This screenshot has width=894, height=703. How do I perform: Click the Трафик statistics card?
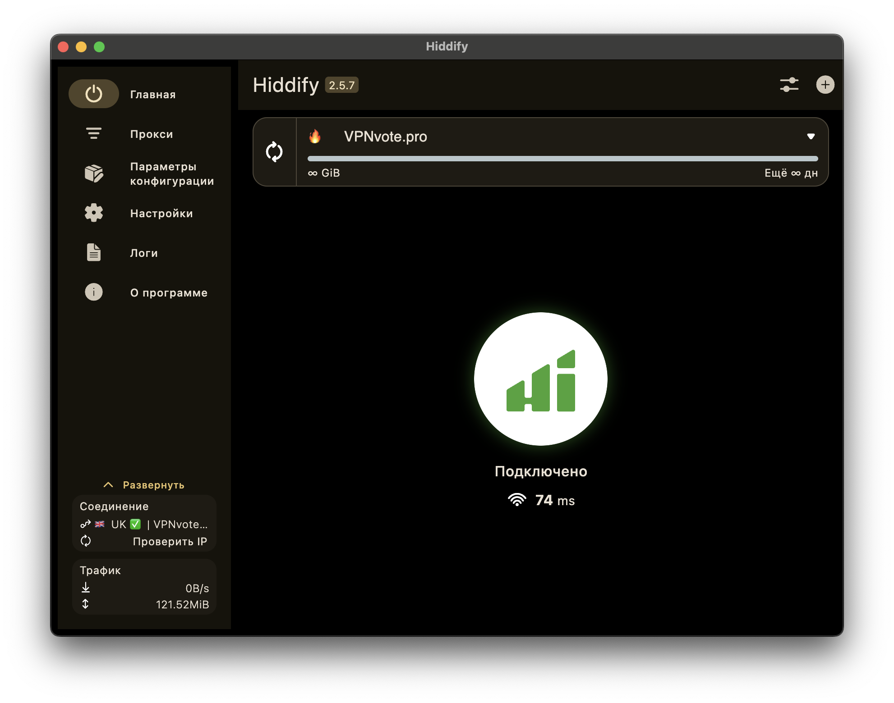coord(144,587)
